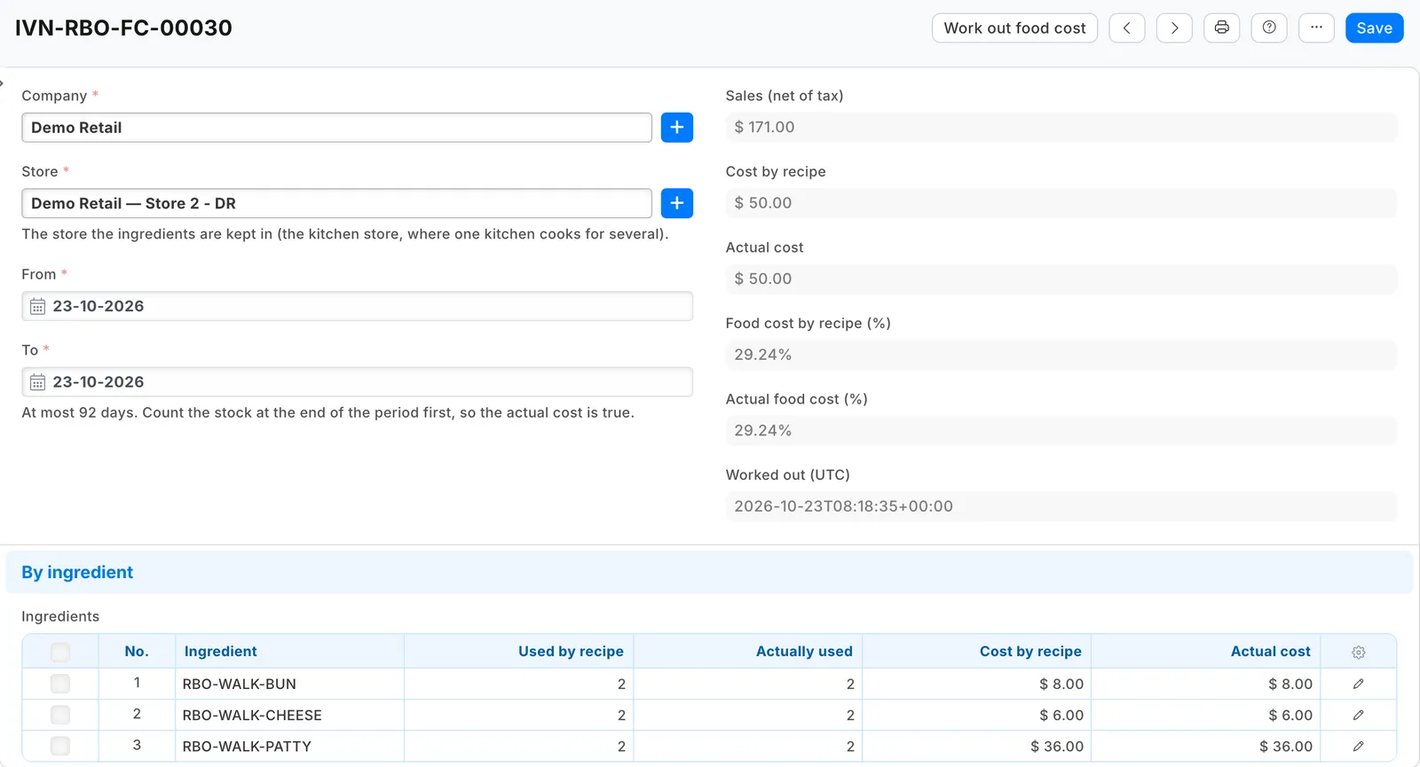Screen dimensions: 1420x767
Task: Add new company with plus button
Action: pos(677,128)
